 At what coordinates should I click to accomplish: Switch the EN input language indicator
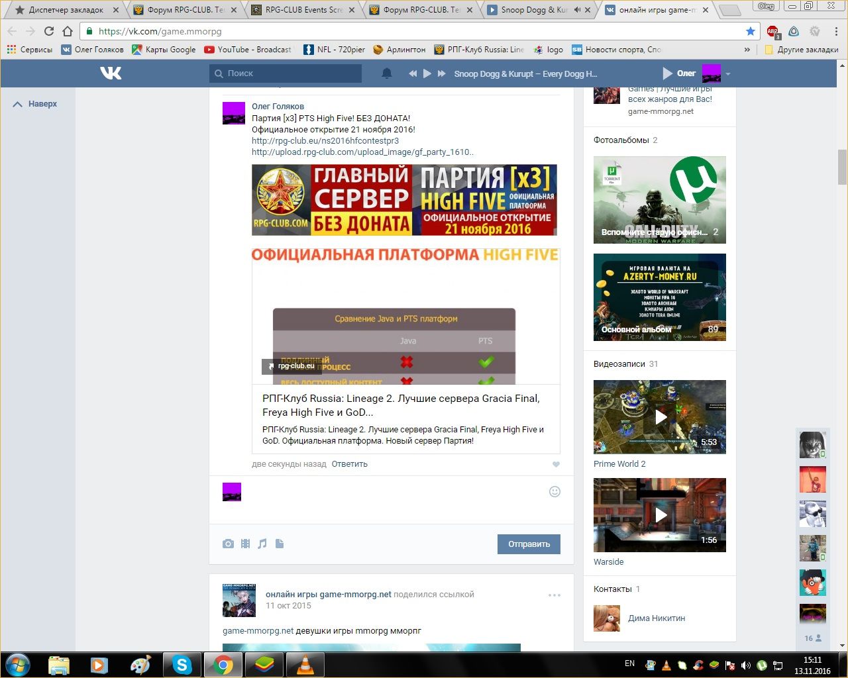coord(629,663)
